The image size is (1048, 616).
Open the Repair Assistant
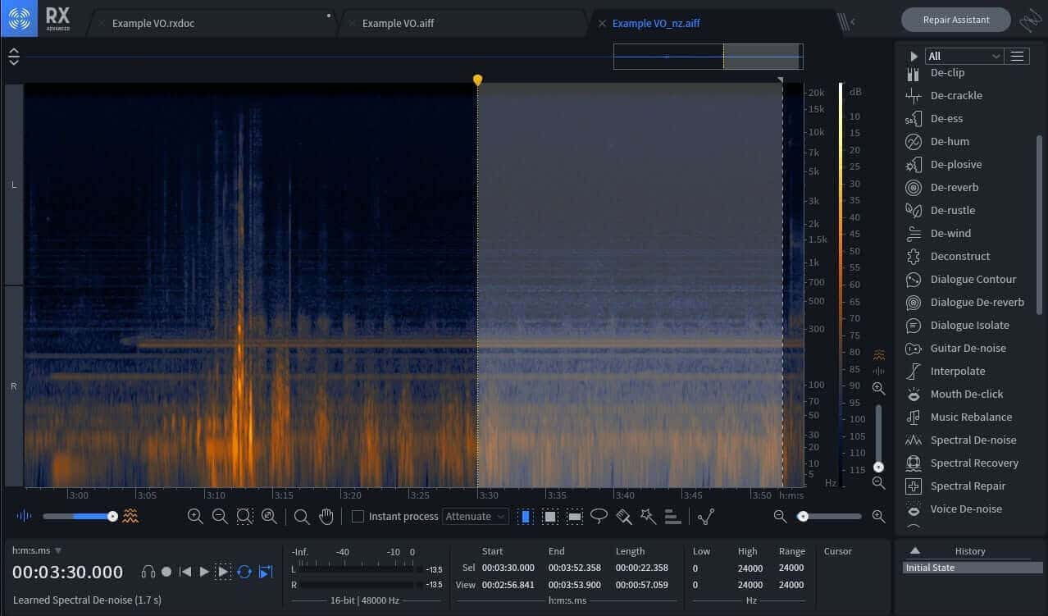[956, 20]
